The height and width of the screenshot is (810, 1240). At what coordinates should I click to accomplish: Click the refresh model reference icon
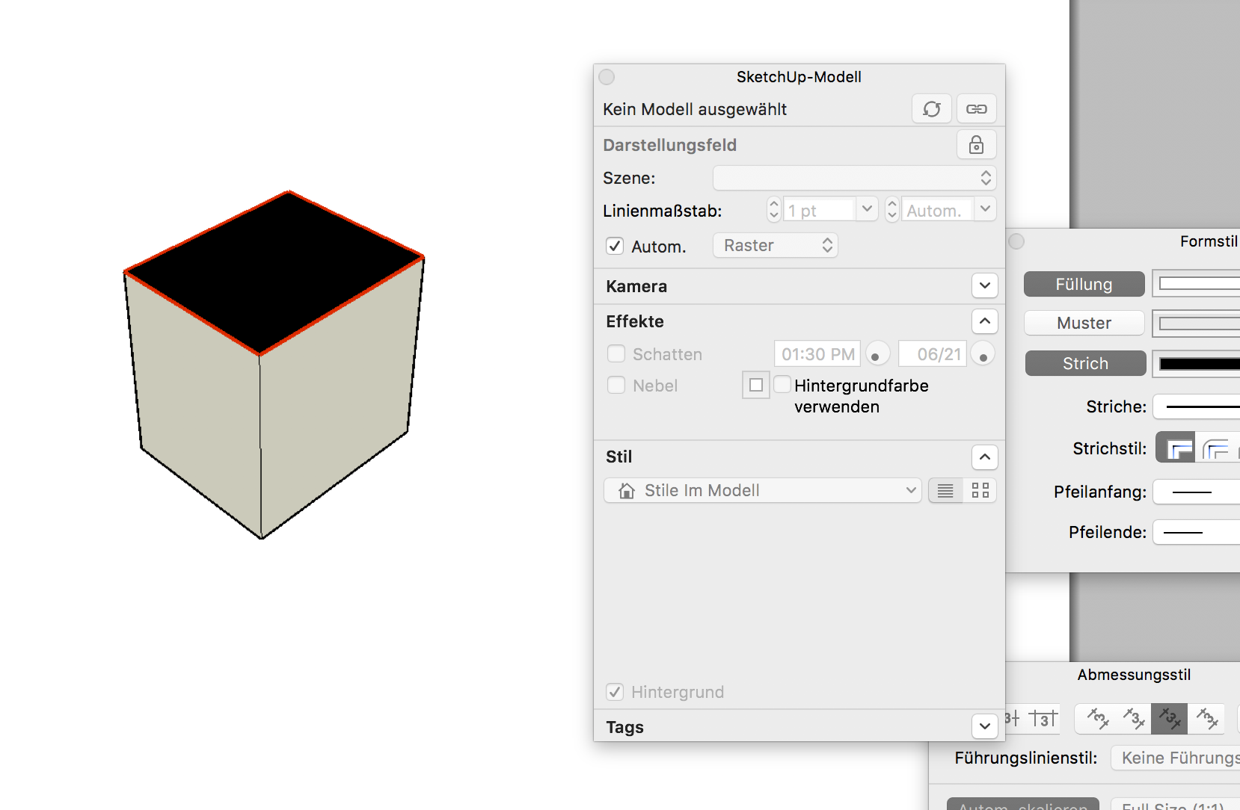pyautogui.click(x=931, y=109)
